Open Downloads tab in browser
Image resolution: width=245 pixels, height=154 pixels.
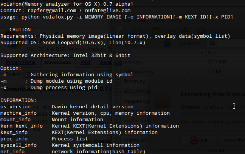pos(58,63)
